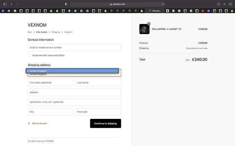Switch to the tab with the gray N icon

pyautogui.click(x=15, y=11)
